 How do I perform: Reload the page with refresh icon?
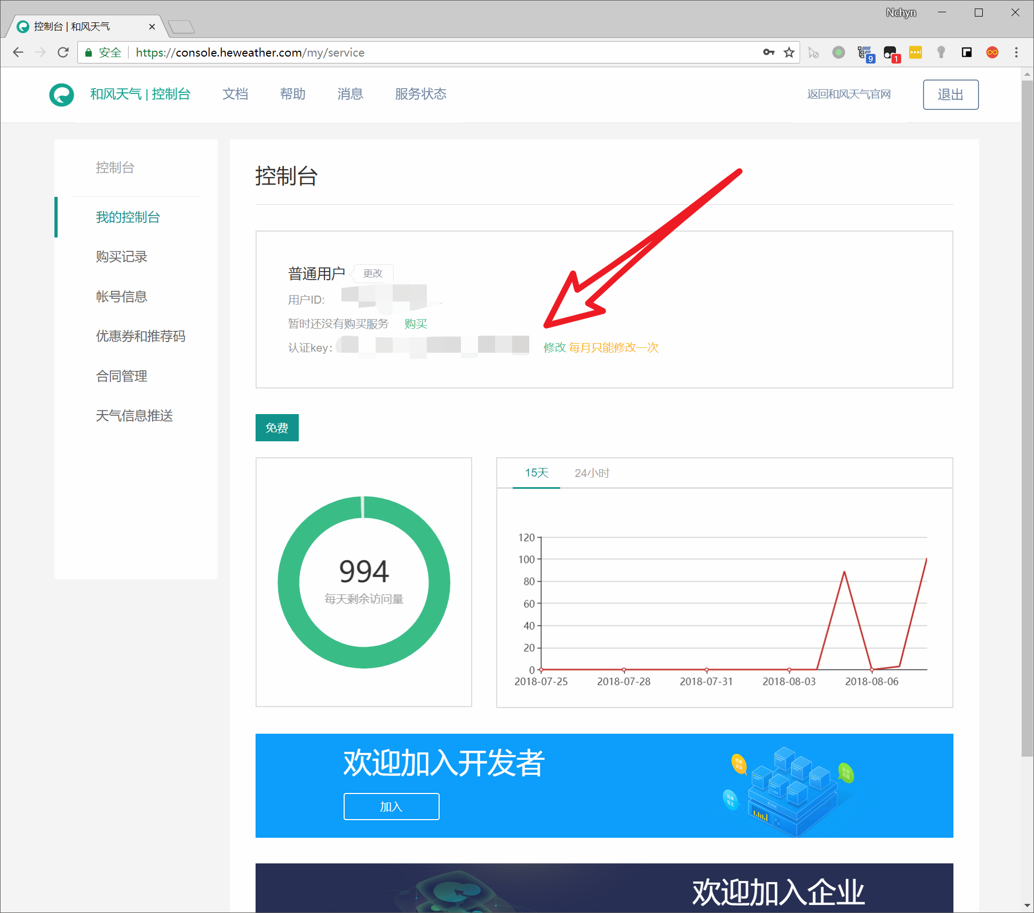tap(63, 52)
